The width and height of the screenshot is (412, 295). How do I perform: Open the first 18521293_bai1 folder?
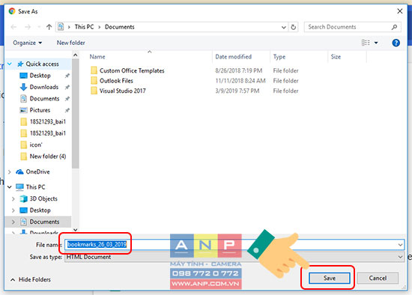[x=47, y=121]
